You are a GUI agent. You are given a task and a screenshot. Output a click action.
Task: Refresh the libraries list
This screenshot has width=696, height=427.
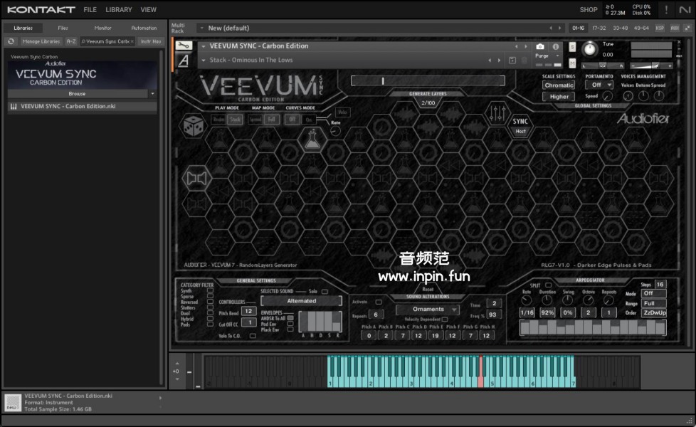pyautogui.click(x=11, y=41)
